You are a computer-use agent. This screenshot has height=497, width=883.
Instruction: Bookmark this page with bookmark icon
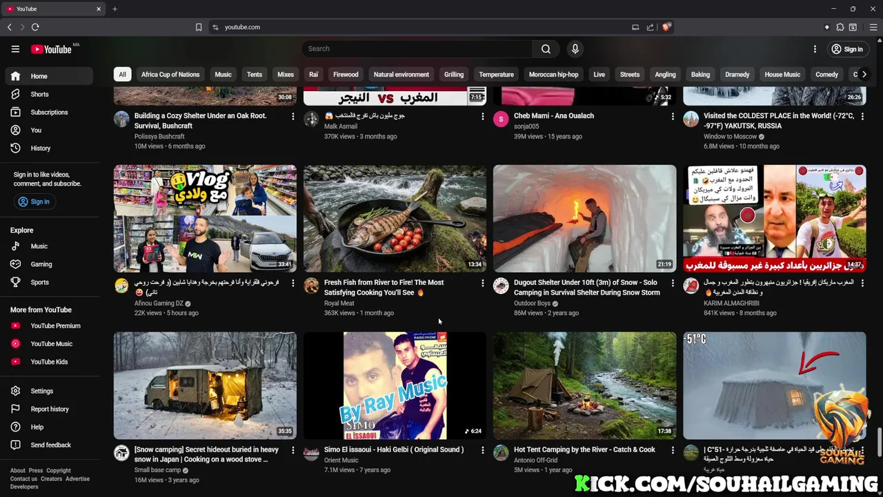199,27
